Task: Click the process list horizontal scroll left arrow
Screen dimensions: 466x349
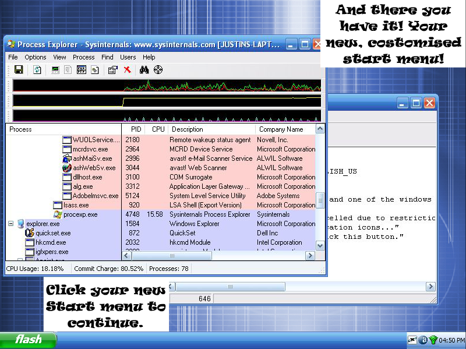Action: point(126,256)
